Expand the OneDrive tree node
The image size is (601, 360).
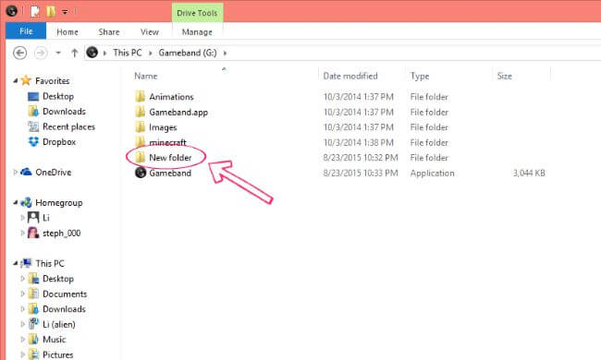click(x=16, y=173)
